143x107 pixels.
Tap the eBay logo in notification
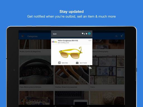[x=54, y=42]
